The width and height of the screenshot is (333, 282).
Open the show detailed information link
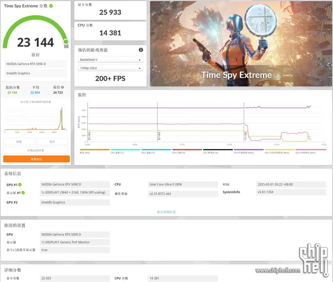tap(166, 212)
